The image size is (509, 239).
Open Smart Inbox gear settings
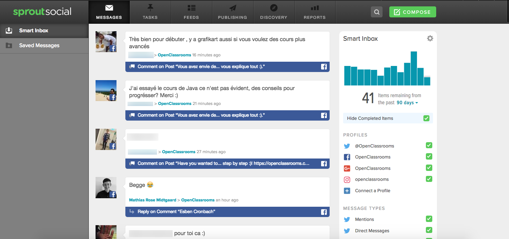point(430,38)
